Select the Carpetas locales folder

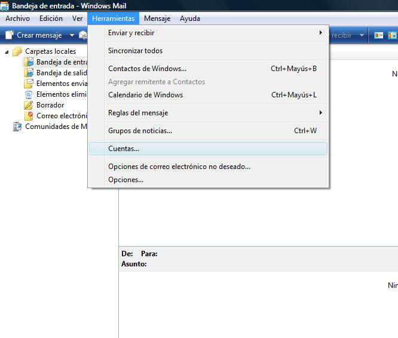pyautogui.click(x=50, y=51)
